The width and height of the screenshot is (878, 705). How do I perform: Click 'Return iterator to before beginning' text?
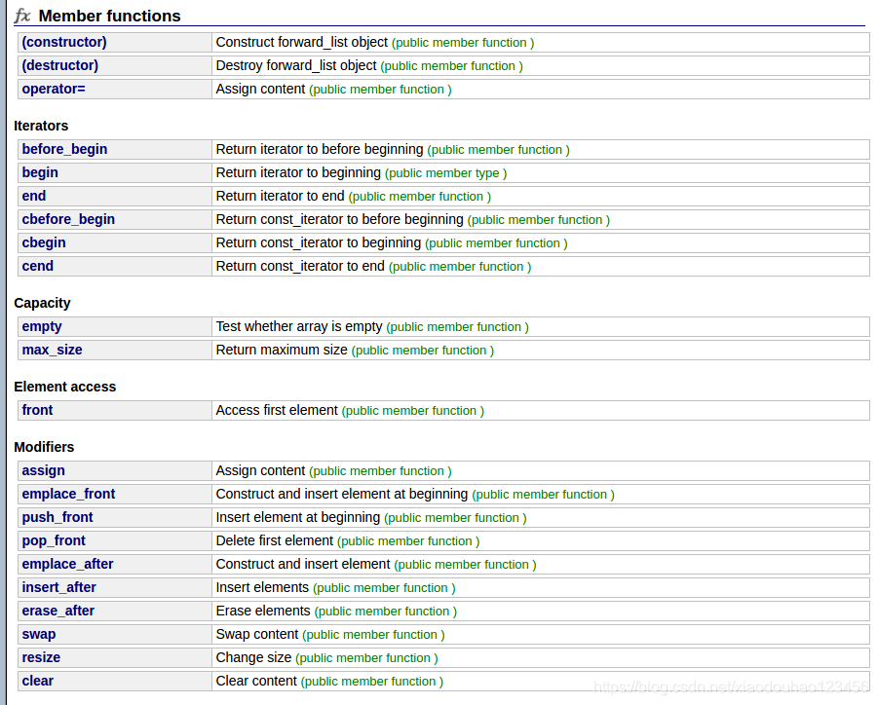point(320,149)
